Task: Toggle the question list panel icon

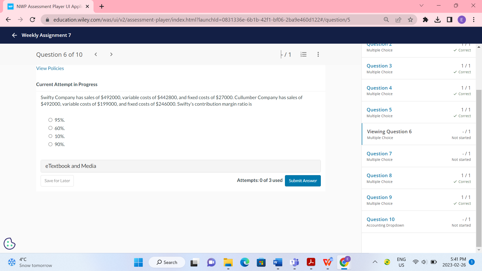Action: (304, 54)
